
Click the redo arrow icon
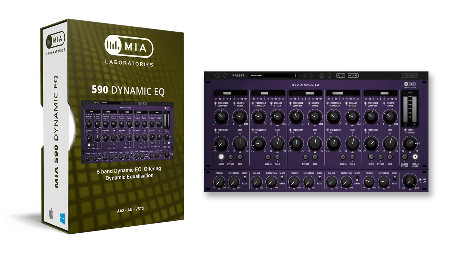pyautogui.click(x=225, y=76)
